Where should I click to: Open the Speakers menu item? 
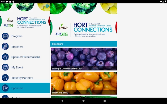click(25, 47)
